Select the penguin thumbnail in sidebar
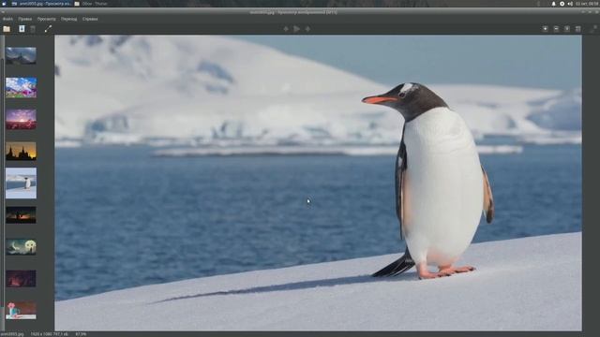The height and width of the screenshot is (337, 600). (21, 183)
